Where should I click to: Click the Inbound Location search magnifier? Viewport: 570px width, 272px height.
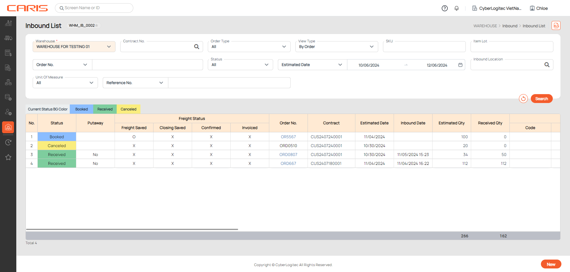coord(547,65)
